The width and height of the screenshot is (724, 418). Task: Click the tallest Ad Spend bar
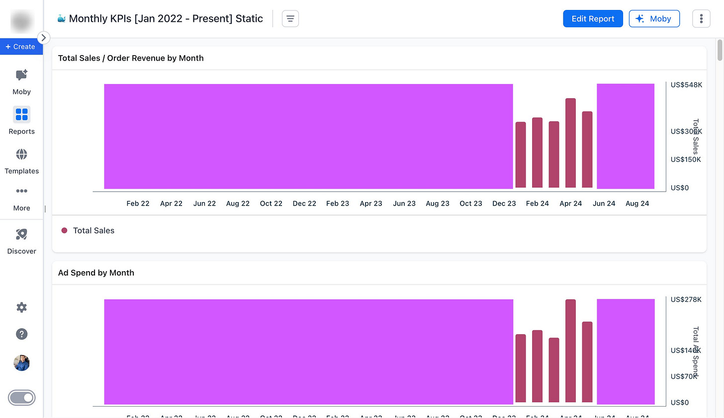pos(570,350)
